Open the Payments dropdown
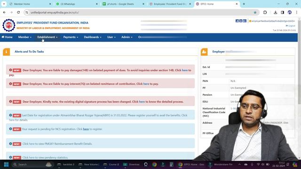 click(x=71, y=37)
